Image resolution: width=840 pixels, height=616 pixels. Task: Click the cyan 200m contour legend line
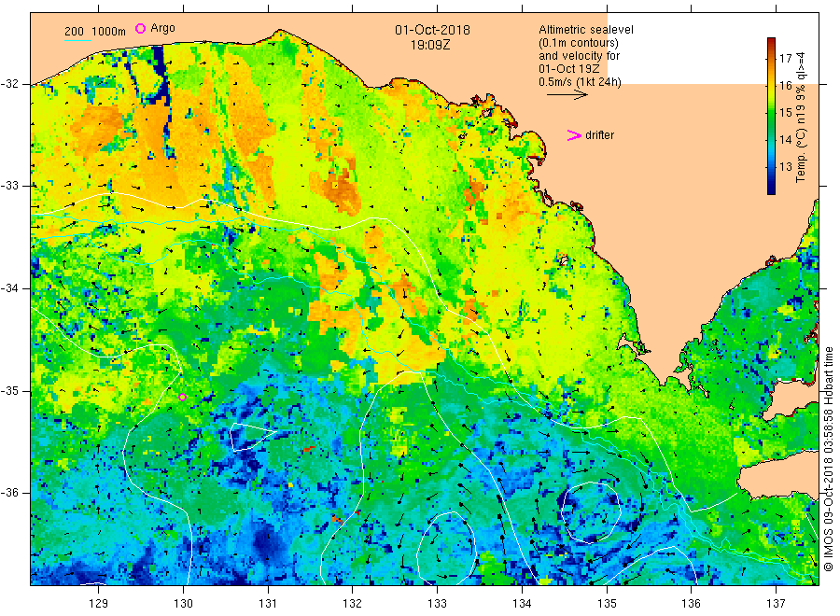(x=77, y=40)
